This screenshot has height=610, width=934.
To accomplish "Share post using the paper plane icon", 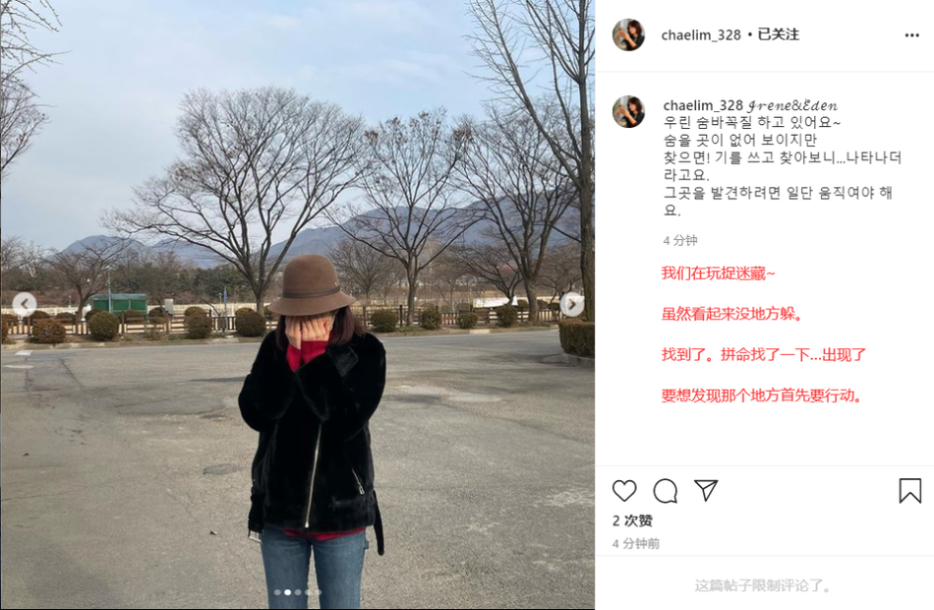I will (706, 490).
